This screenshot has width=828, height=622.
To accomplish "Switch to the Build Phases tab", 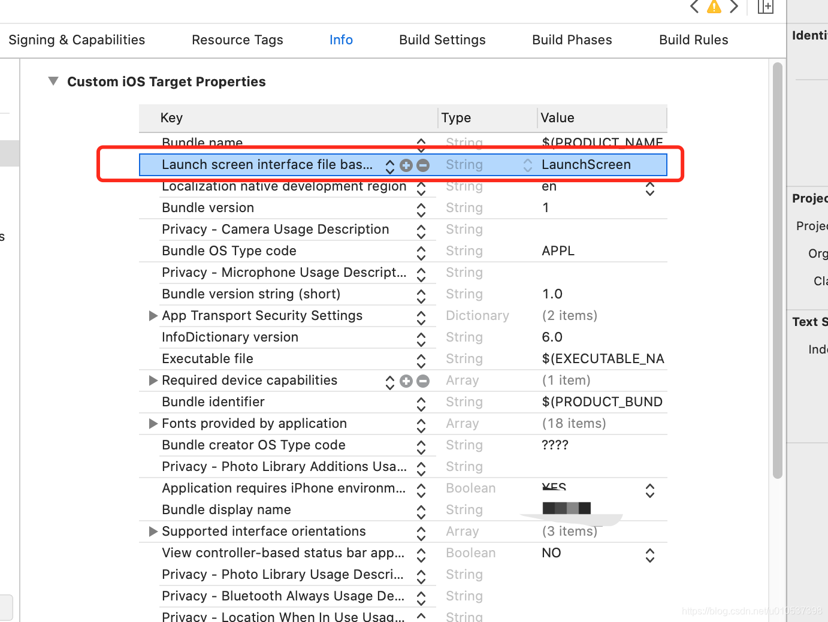I will [x=572, y=40].
